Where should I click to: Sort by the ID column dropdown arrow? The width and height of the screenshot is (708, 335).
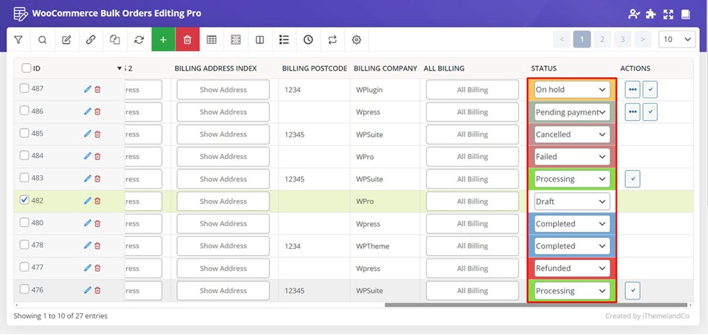(119, 69)
